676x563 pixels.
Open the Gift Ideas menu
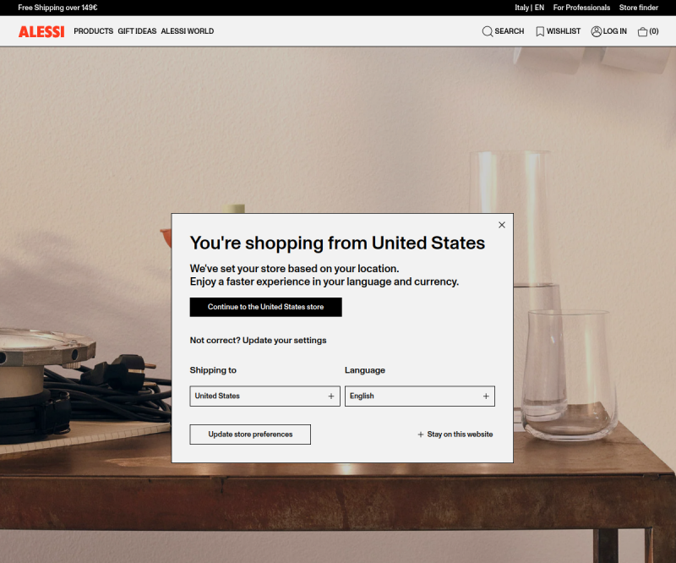[137, 31]
